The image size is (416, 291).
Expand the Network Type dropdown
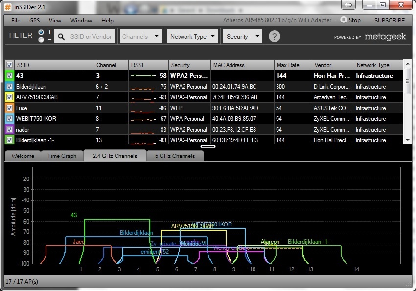(x=192, y=36)
